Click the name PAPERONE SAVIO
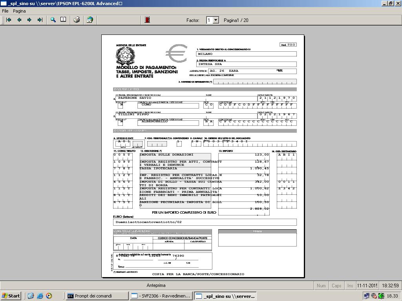This screenshot has height=301, width=402. click(x=135, y=98)
